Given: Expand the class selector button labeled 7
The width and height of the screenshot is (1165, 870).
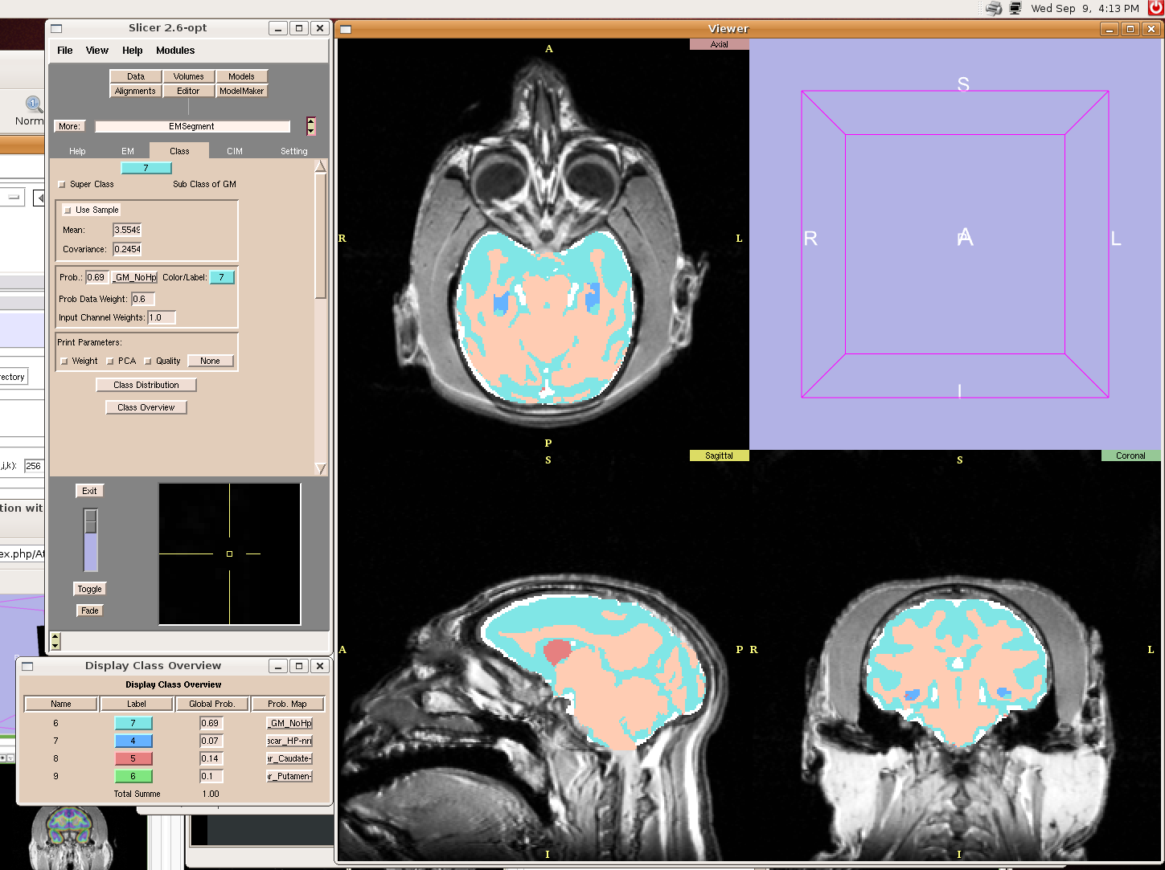Looking at the screenshot, I should (x=146, y=168).
